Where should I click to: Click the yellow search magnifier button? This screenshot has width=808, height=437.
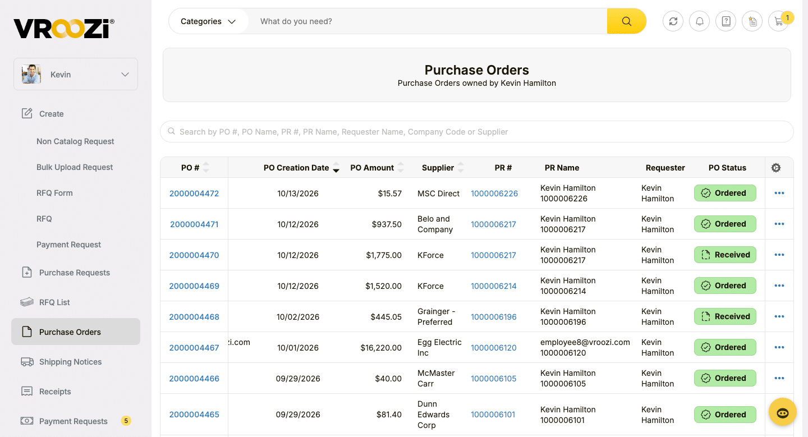(x=626, y=21)
